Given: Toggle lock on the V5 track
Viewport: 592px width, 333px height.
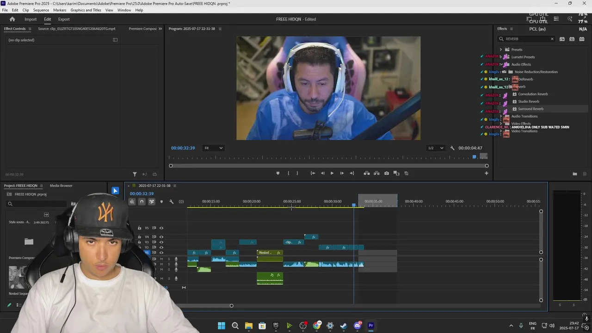Looking at the screenshot, I should 139,228.
